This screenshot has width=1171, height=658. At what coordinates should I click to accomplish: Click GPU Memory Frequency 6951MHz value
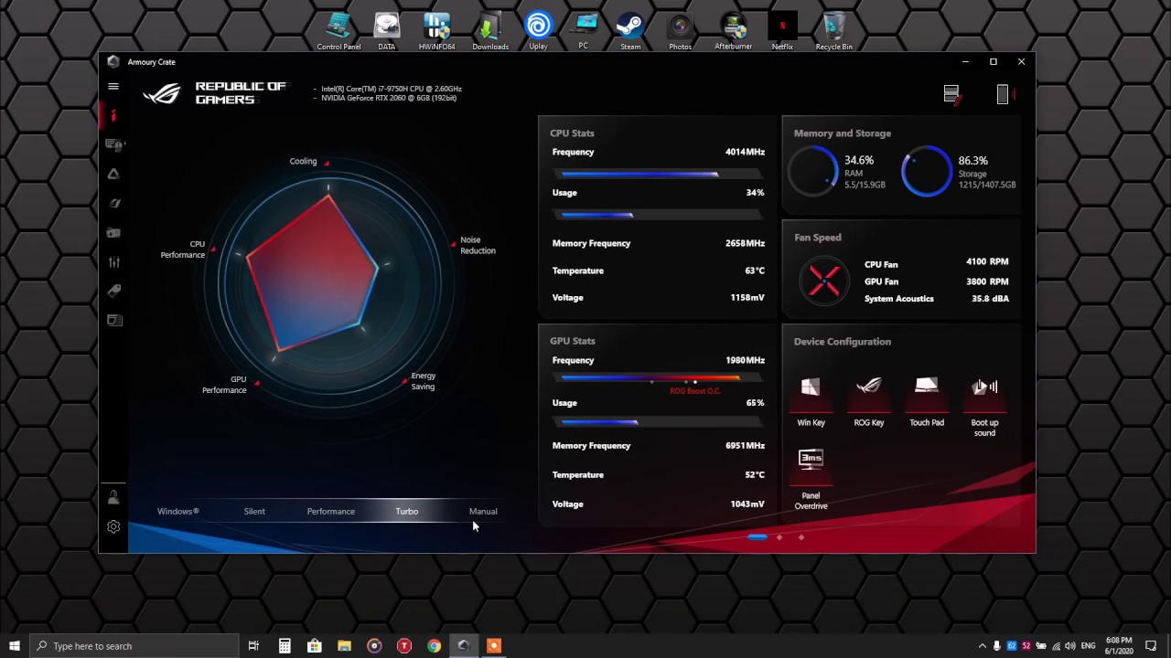745,445
